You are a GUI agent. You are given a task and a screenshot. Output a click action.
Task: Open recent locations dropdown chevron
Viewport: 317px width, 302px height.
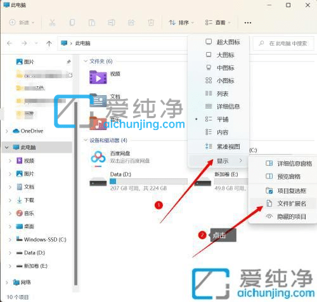[36, 43]
